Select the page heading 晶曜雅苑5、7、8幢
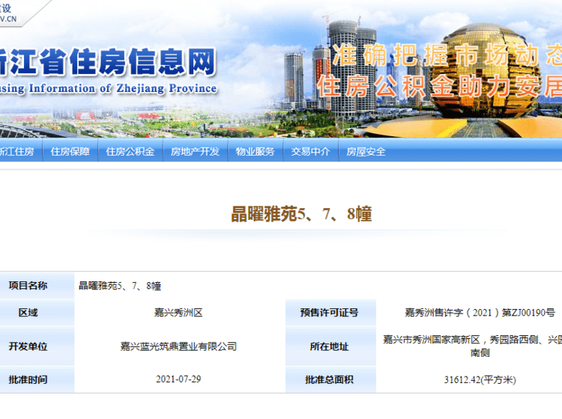The width and height of the screenshot is (562, 419). click(300, 215)
